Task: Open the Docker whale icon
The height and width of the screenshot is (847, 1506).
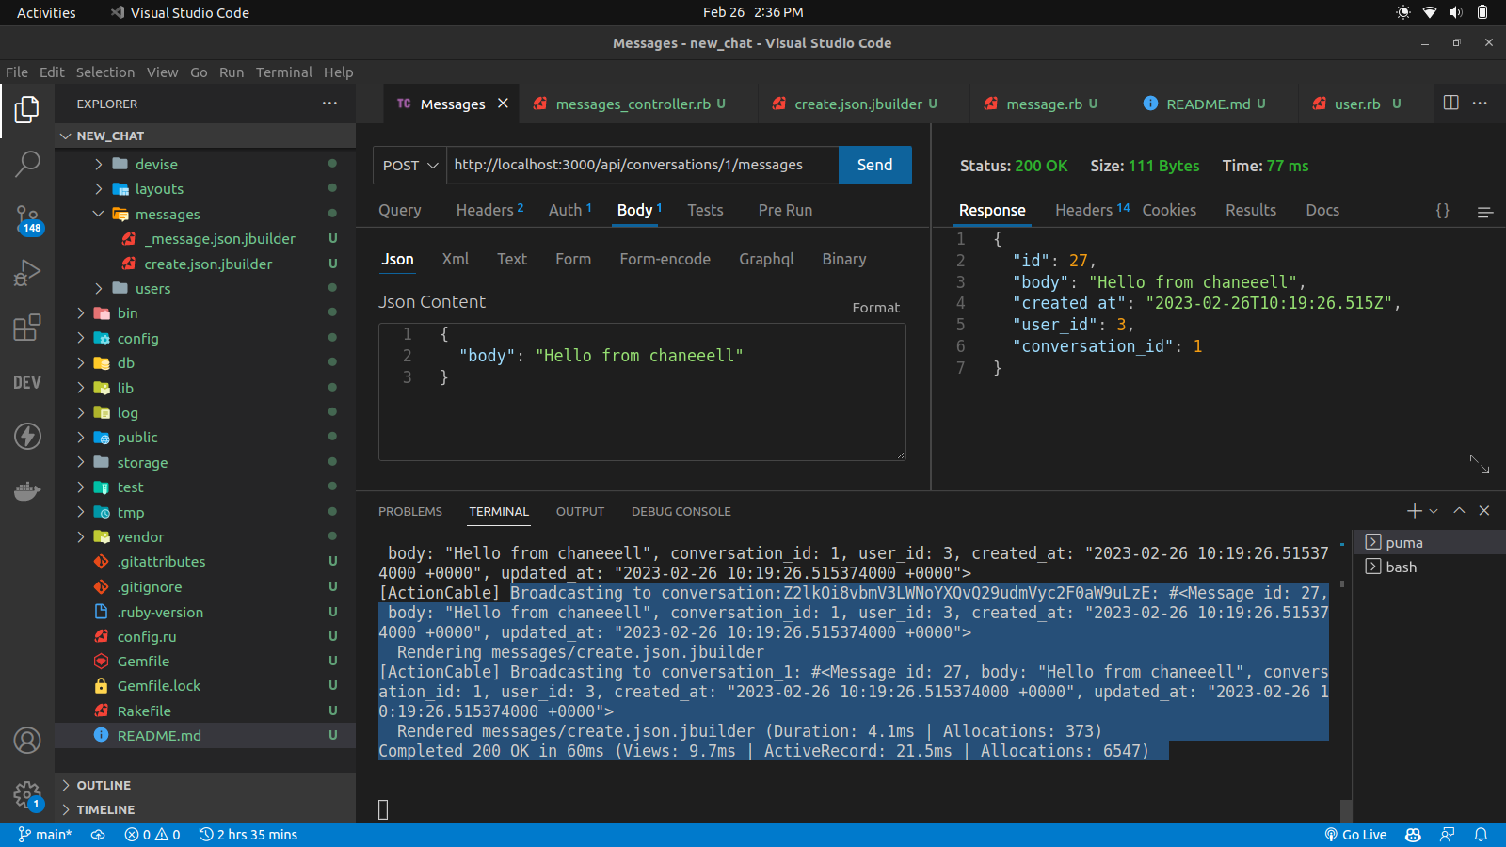Action: [x=27, y=491]
